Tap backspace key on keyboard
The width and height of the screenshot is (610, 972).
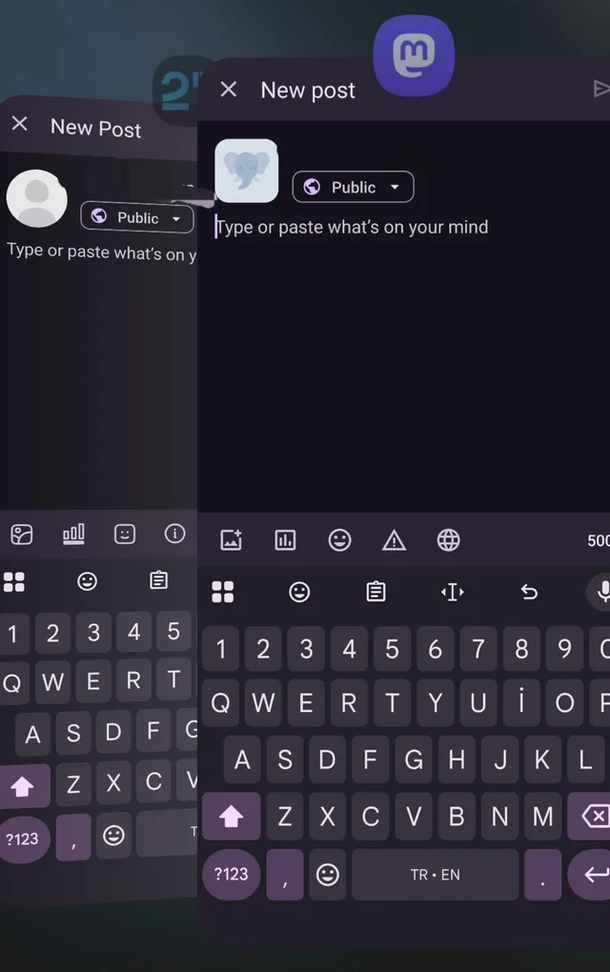pyautogui.click(x=590, y=817)
